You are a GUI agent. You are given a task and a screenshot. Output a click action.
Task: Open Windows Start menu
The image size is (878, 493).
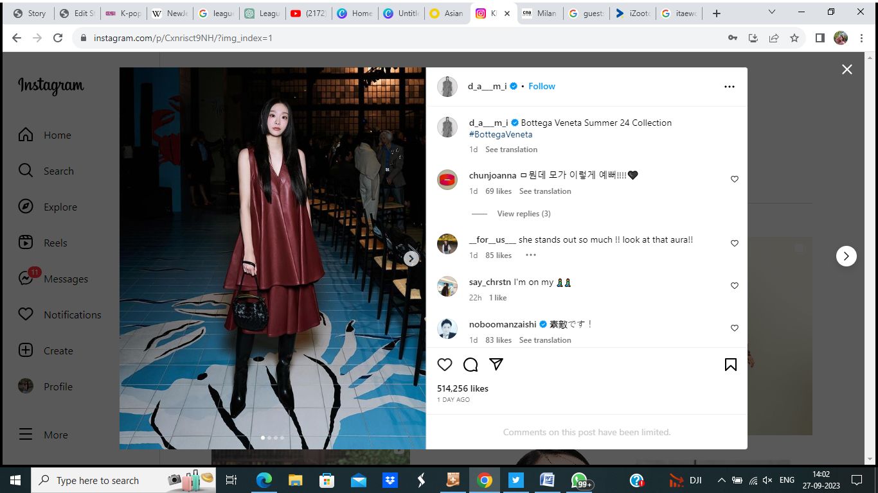tap(15, 480)
